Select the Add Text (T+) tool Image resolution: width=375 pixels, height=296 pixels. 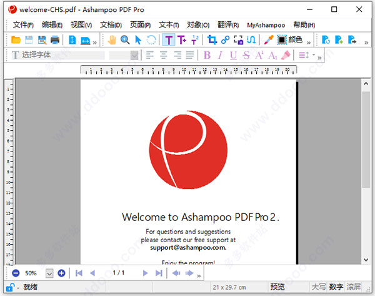coord(182,40)
